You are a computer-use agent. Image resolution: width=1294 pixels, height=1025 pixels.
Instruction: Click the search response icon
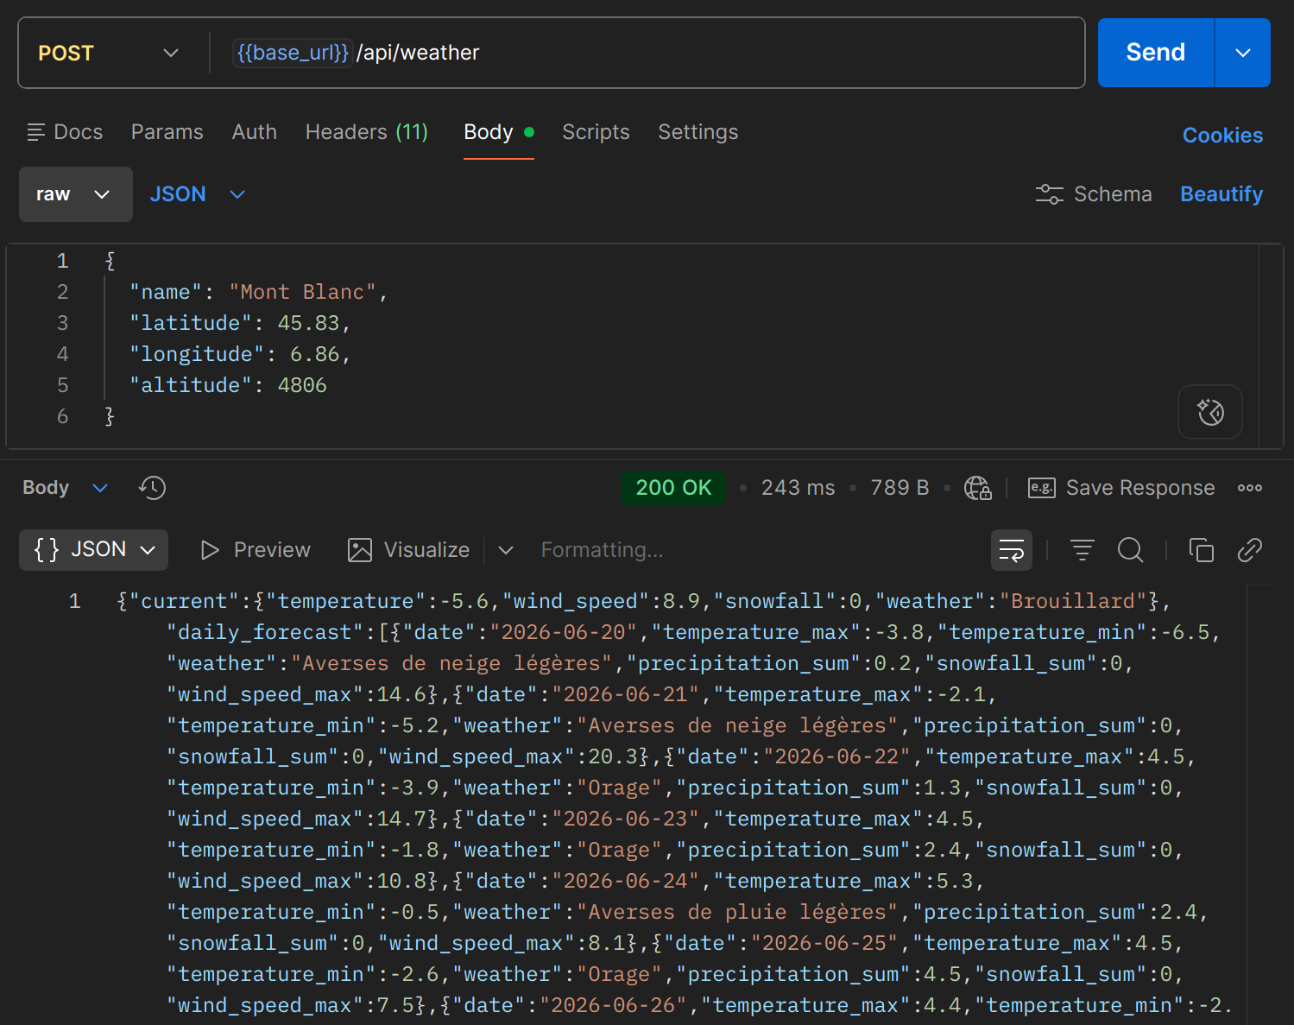click(1130, 550)
